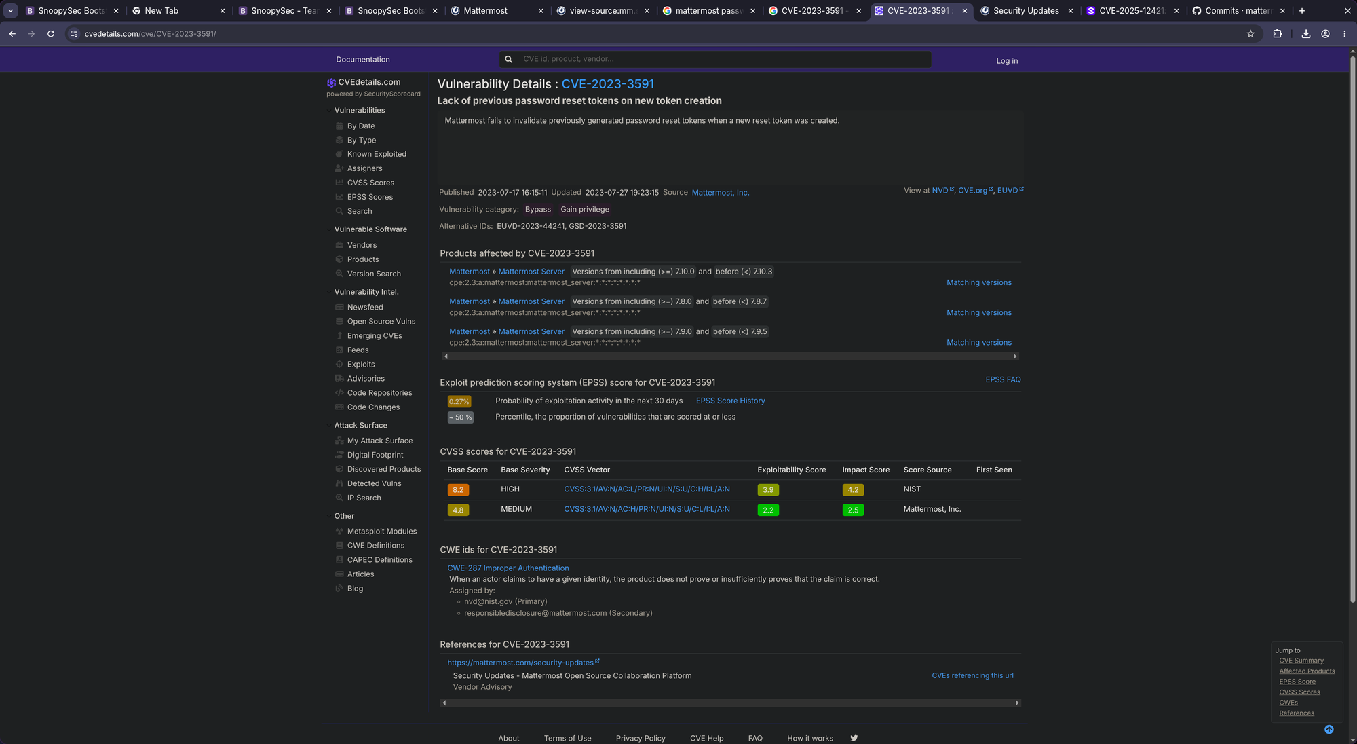Open the CWE-287 Improper Authentication link
The width and height of the screenshot is (1357, 744).
pyautogui.click(x=508, y=568)
